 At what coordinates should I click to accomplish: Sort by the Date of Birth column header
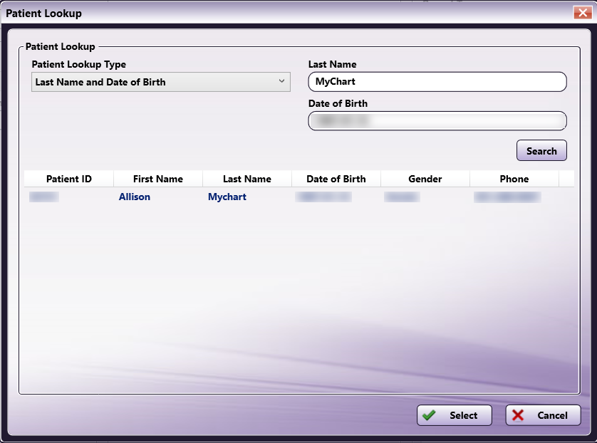point(336,179)
